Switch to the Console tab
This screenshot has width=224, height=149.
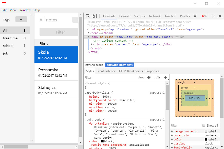click(125, 16)
